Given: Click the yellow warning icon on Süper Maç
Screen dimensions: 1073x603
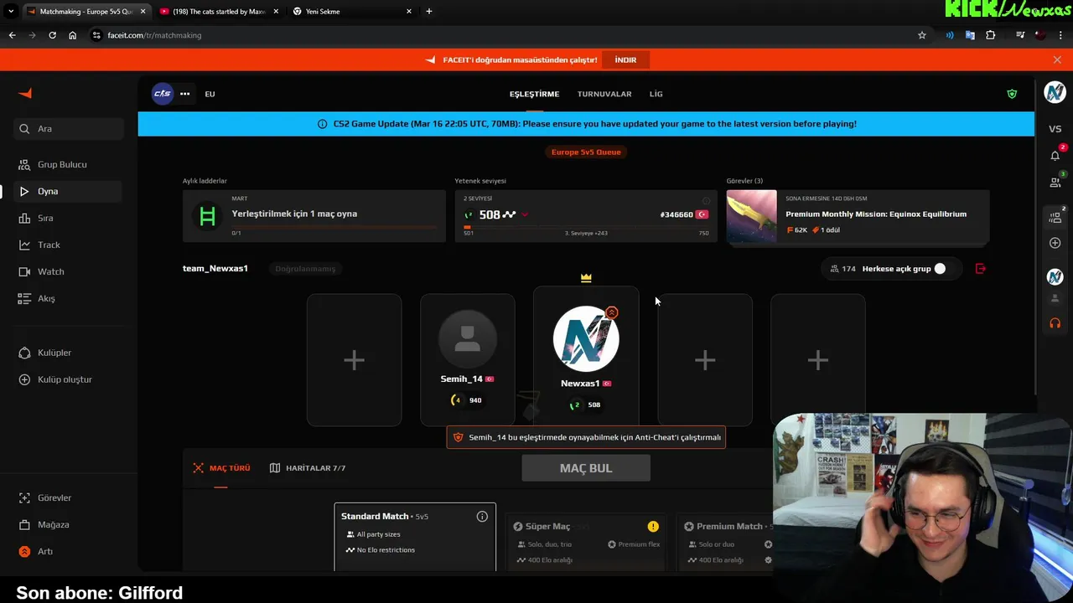Looking at the screenshot, I should tap(653, 526).
